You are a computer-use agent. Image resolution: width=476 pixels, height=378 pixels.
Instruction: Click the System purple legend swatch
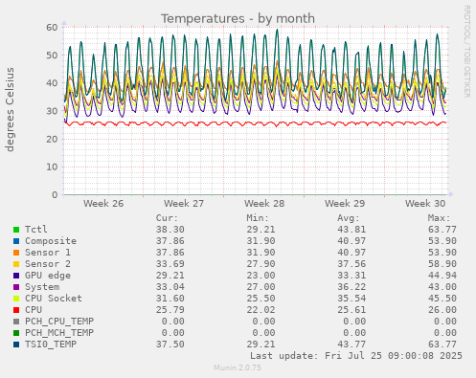pos(16,287)
